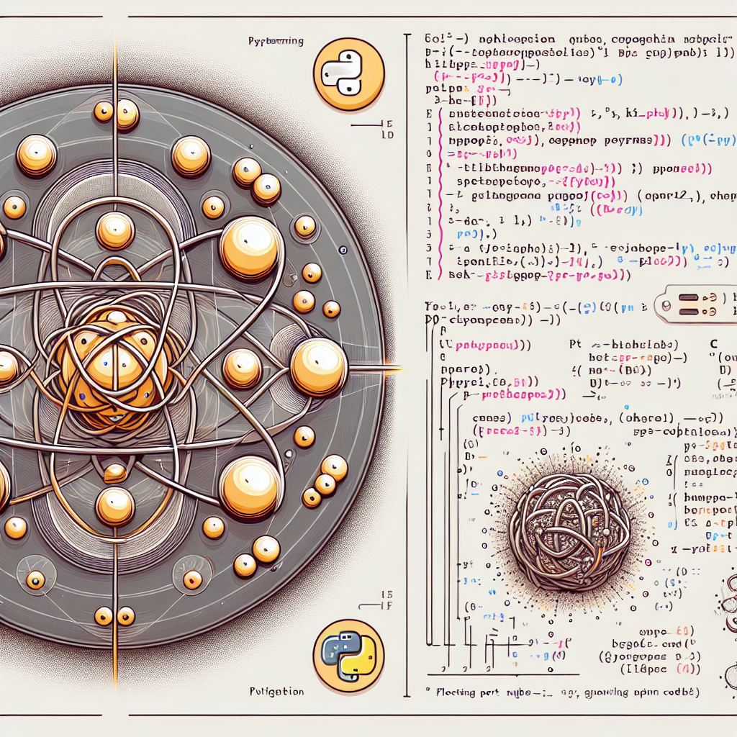Click the "(okorel)" code word

(646, 417)
